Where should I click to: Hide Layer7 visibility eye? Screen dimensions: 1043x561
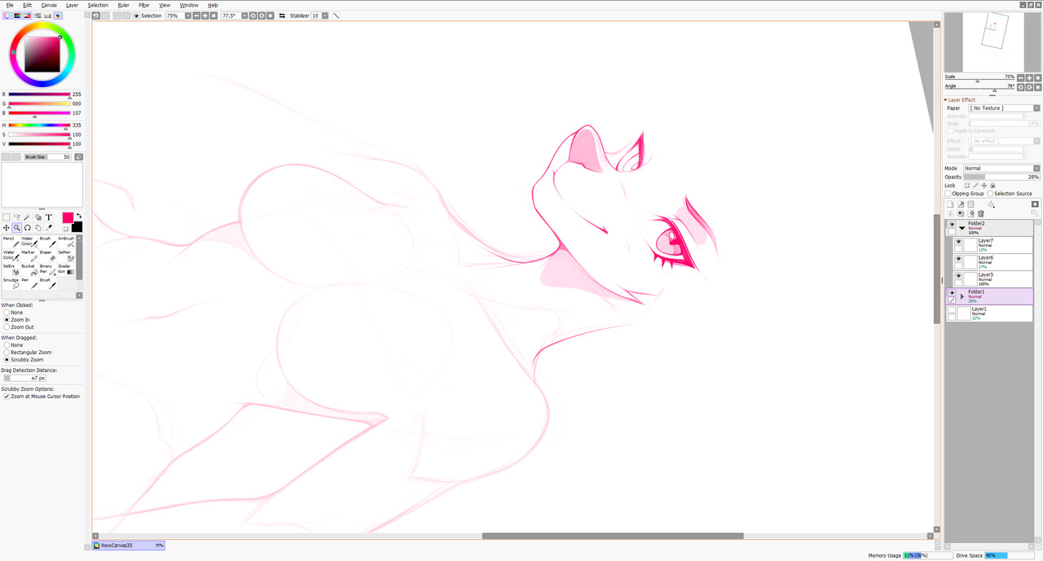(x=958, y=242)
